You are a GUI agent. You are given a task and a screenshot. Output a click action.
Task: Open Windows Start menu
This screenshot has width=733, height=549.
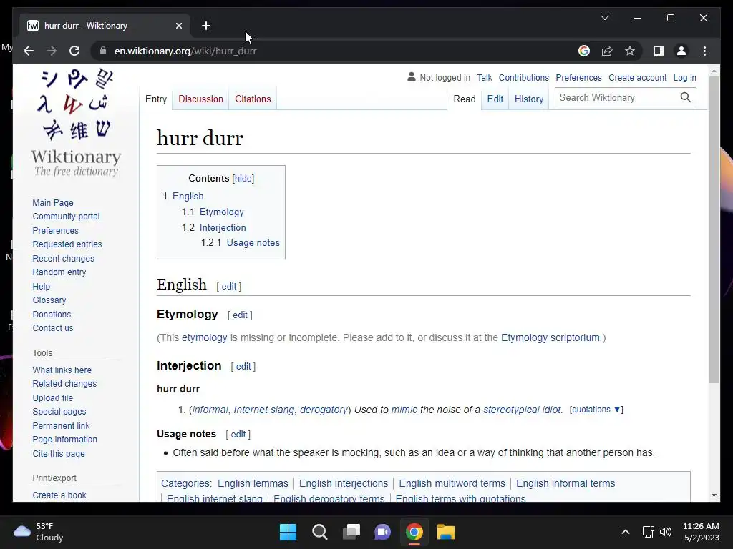pyautogui.click(x=288, y=532)
